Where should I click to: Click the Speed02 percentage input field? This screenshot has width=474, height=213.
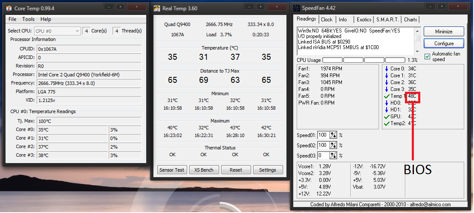pyautogui.click(x=323, y=146)
